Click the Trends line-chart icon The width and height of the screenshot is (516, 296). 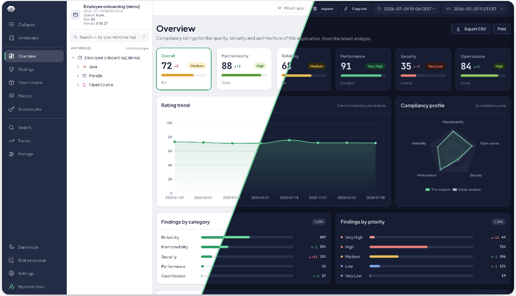click(x=12, y=141)
